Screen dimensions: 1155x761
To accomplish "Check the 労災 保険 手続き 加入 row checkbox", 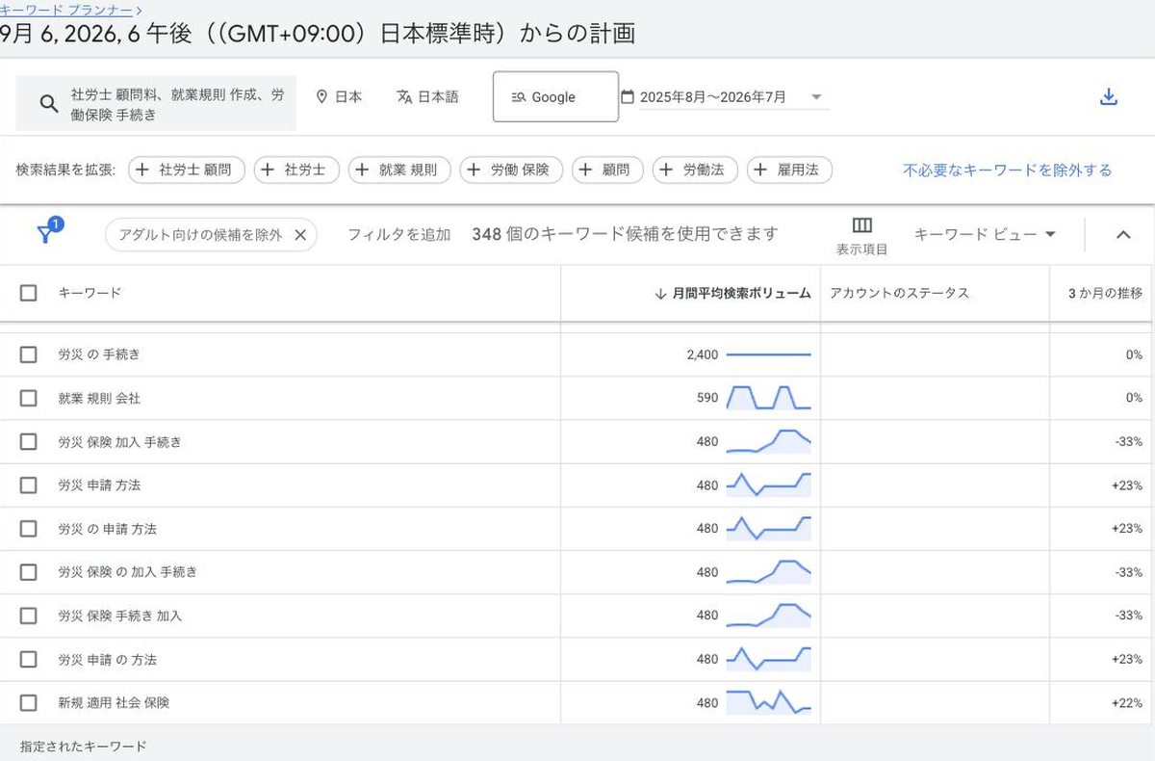I will pos(29,616).
